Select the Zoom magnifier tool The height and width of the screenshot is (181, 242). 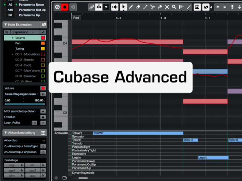pyautogui.click(x=174, y=7)
